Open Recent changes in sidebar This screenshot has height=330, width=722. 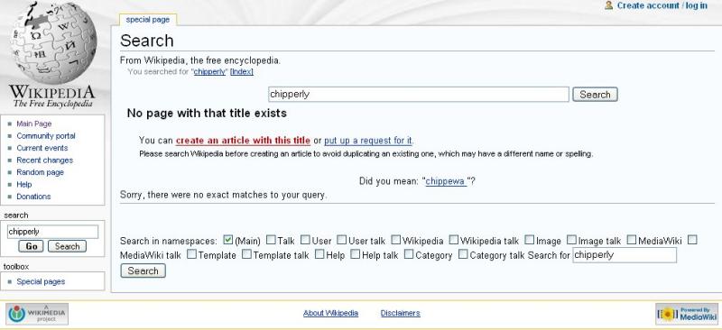44,160
